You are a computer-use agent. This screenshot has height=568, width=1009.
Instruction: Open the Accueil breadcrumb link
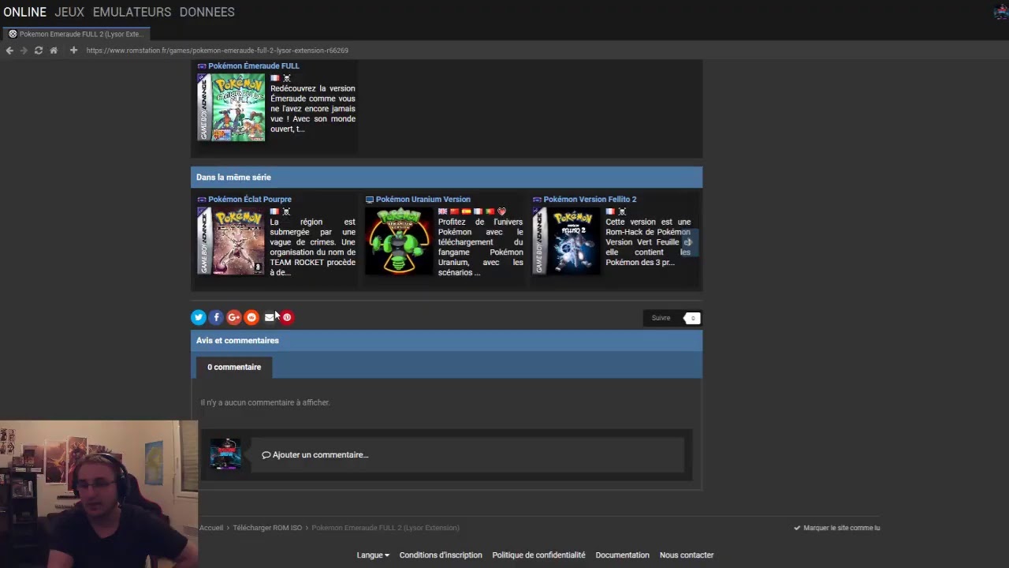coord(211,528)
